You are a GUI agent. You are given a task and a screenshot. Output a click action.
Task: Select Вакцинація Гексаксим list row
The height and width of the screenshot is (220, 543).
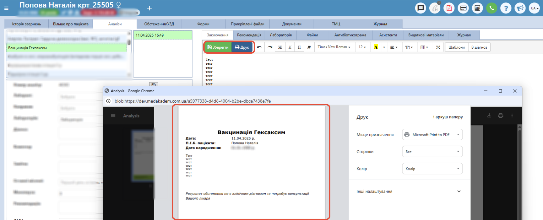click(x=67, y=48)
